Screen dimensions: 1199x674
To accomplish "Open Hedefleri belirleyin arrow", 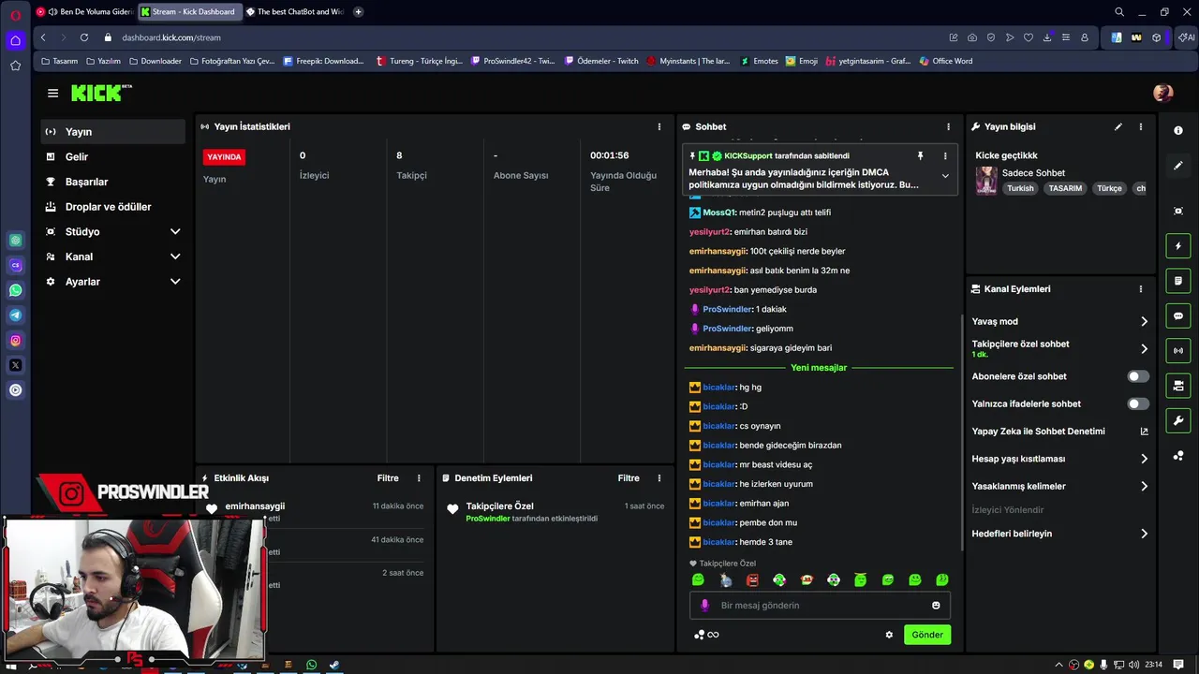I will pyautogui.click(x=1144, y=534).
